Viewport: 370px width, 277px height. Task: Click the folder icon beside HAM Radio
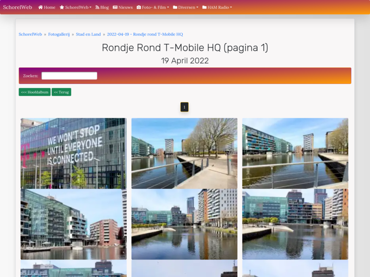[x=204, y=7]
